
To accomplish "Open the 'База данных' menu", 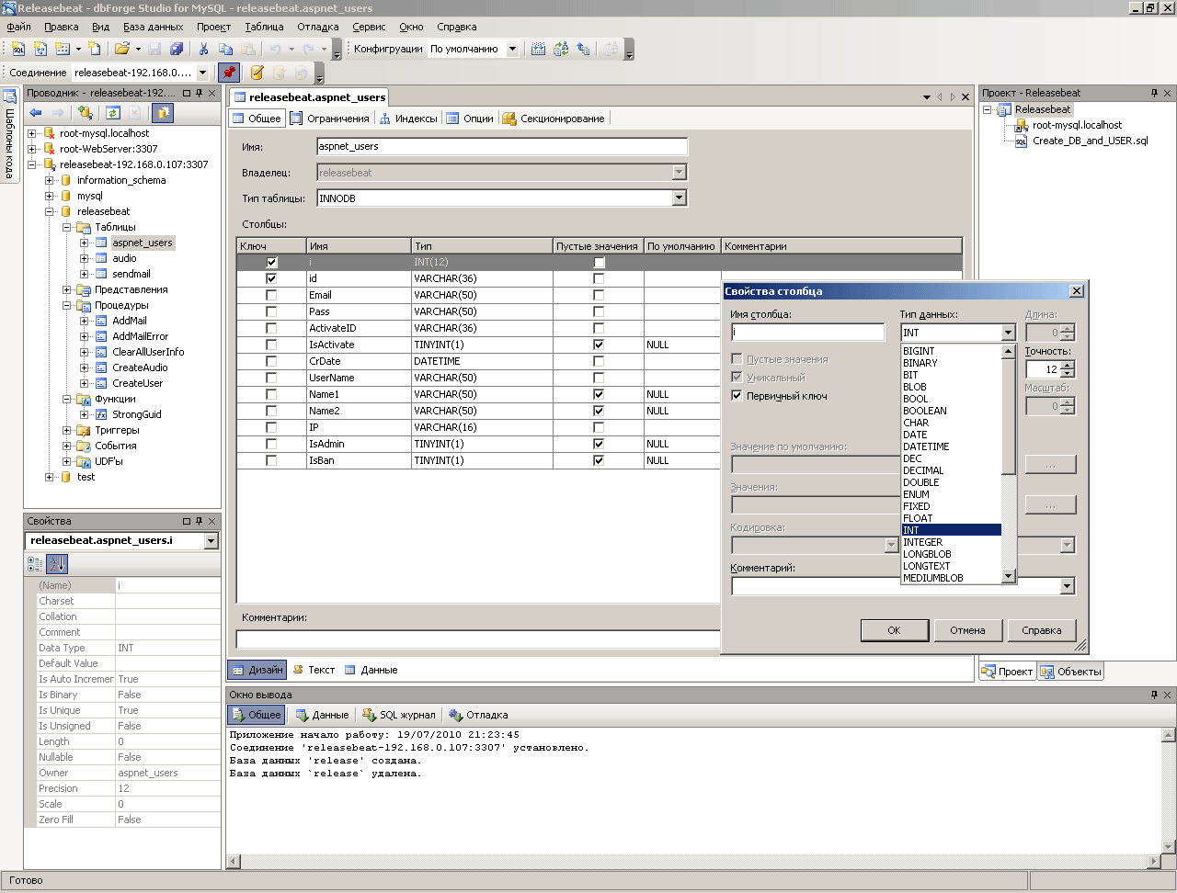I will point(153,28).
